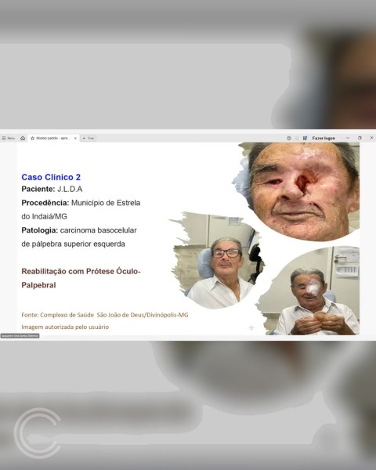This screenshot has width=376, height=470.
Task: Click the photo of man wearing glasses
Action: point(219,260)
